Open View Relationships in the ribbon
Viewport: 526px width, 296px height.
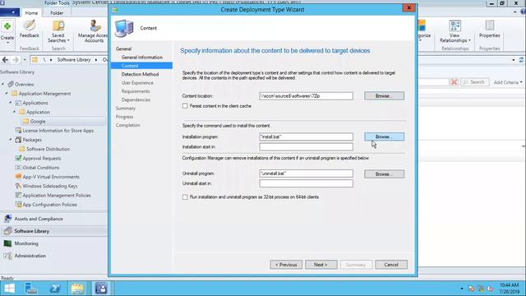click(x=454, y=31)
